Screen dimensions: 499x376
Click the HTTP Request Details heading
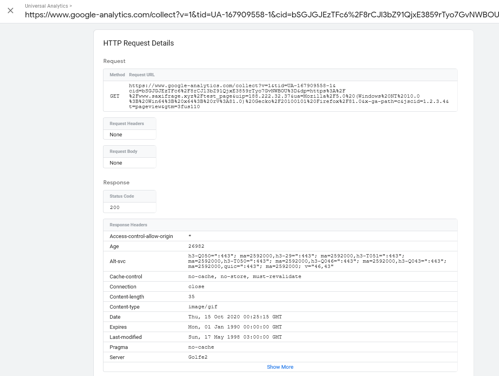pyautogui.click(x=139, y=43)
